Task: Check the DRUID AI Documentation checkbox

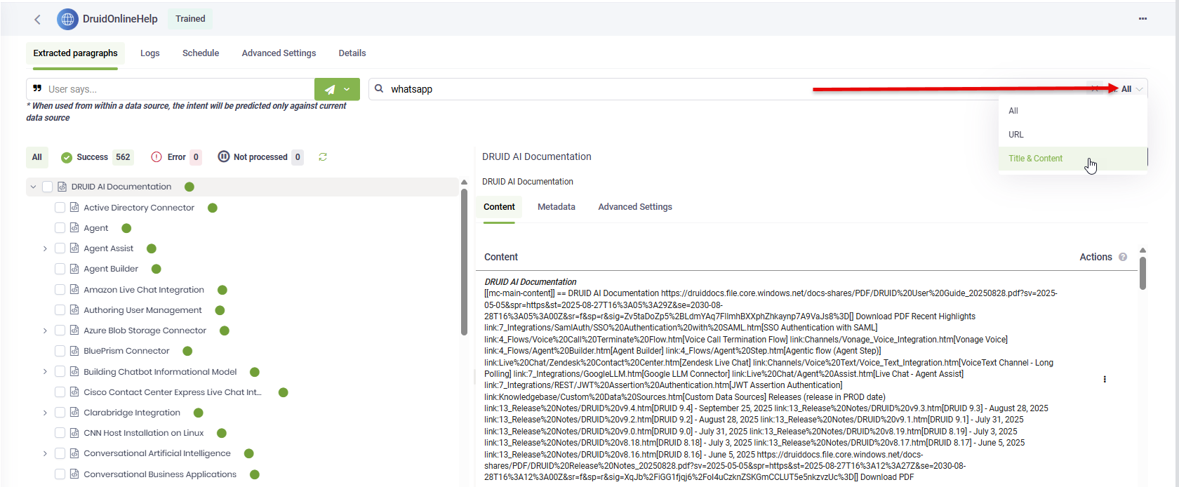Action: pyautogui.click(x=48, y=187)
